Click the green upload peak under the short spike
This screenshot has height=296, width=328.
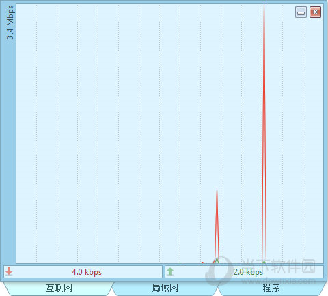(217, 261)
